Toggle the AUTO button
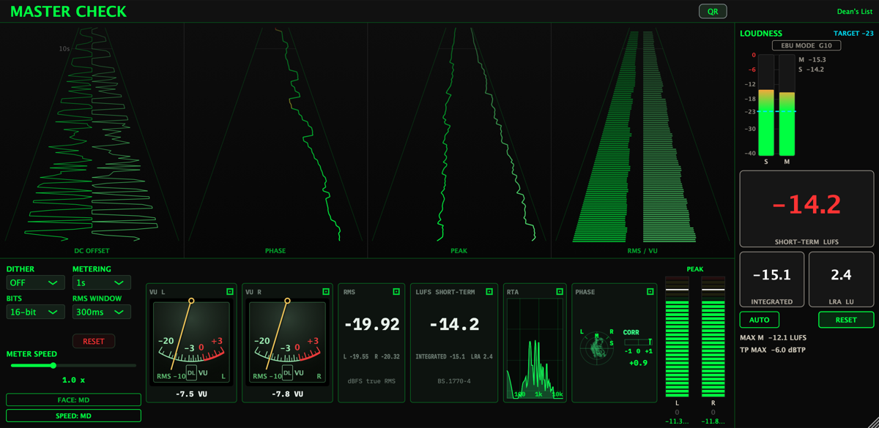This screenshot has width=879, height=428. tap(760, 320)
